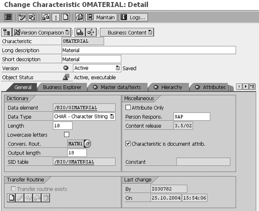Click the Long description input field
The width and height of the screenshot is (259, 211).
click(x=148, y=50)
